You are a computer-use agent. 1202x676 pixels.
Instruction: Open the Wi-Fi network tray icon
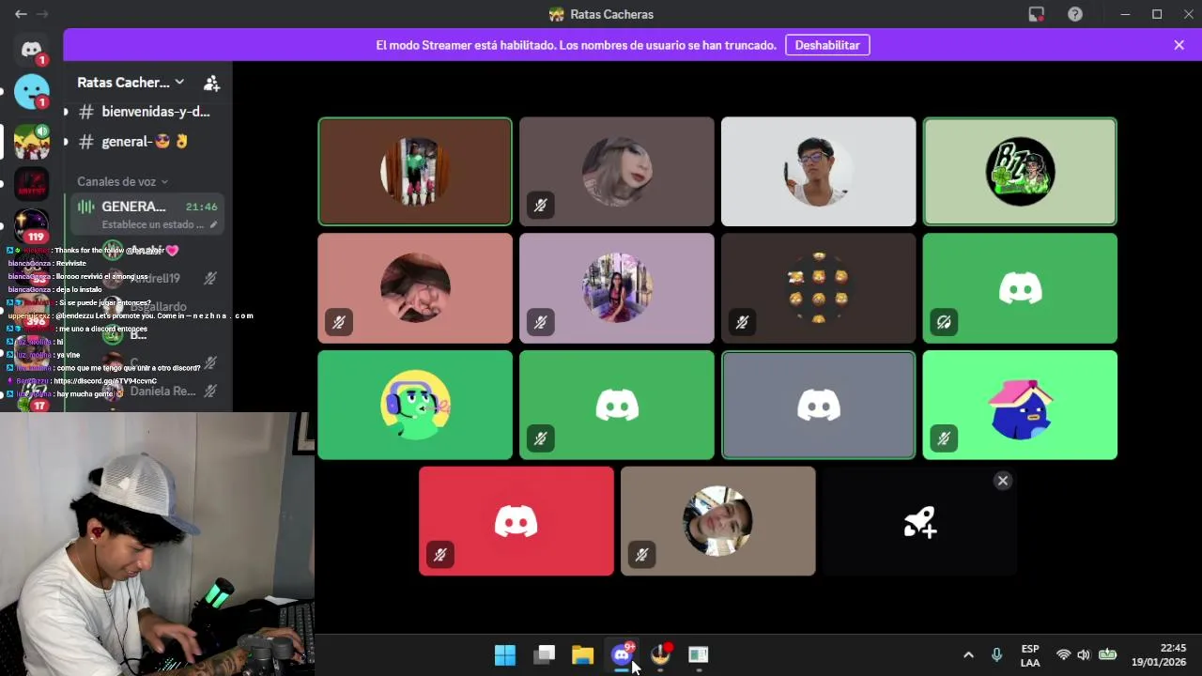(x=1063, y=654)
